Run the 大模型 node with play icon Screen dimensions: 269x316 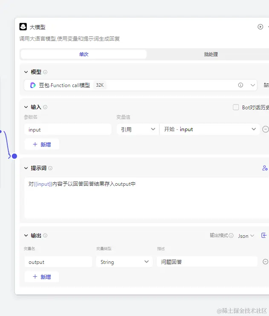(x=260, y=26)
